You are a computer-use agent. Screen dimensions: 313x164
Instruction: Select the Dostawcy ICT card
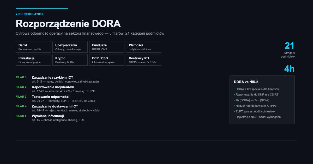(x=143, y=60)
